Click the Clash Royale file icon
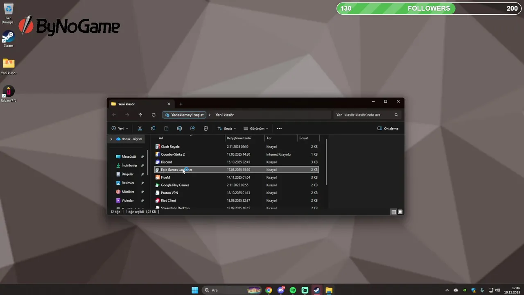Image resolution: width=524 pixels, height=295 pixels. coord(158,147)
